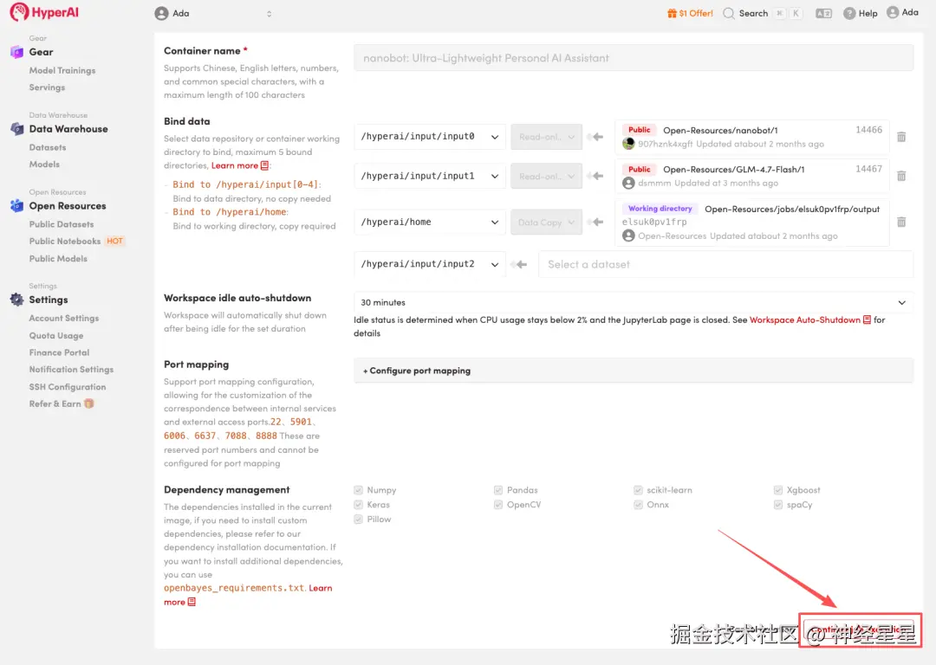Toggle the spaCy checkbox
Image resolution: width=936 pixels, height=665 pixels.
pos(777,505)
